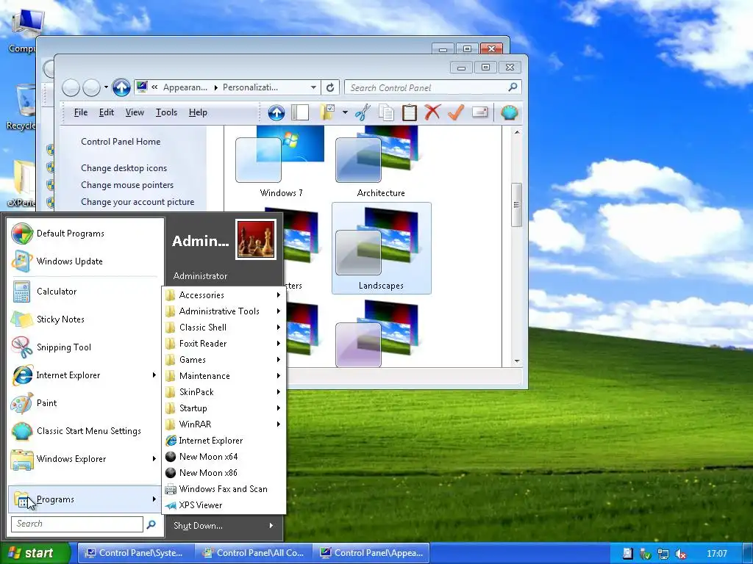Select the Architecture theme
Viewport: 753px width, 564px height.
(x=382, y=162)
